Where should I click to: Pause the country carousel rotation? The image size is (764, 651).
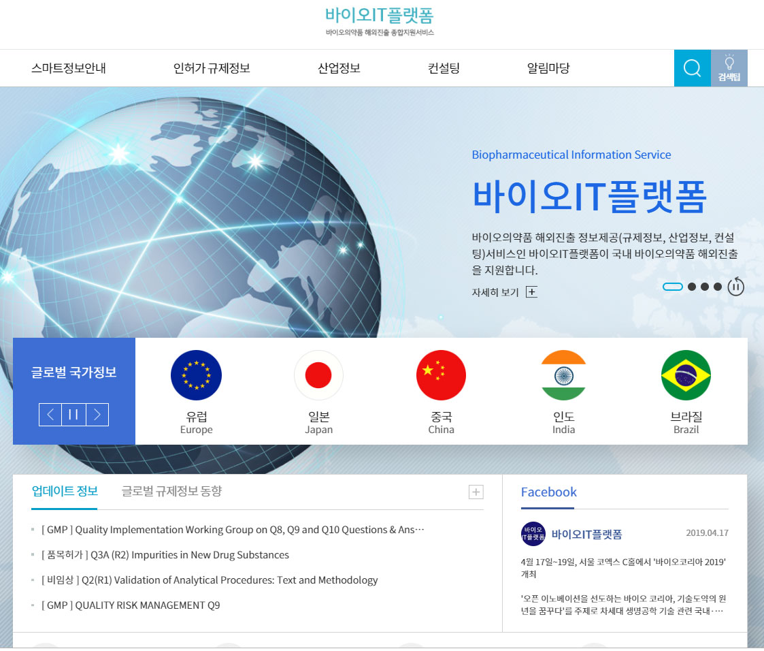point(73,414)
